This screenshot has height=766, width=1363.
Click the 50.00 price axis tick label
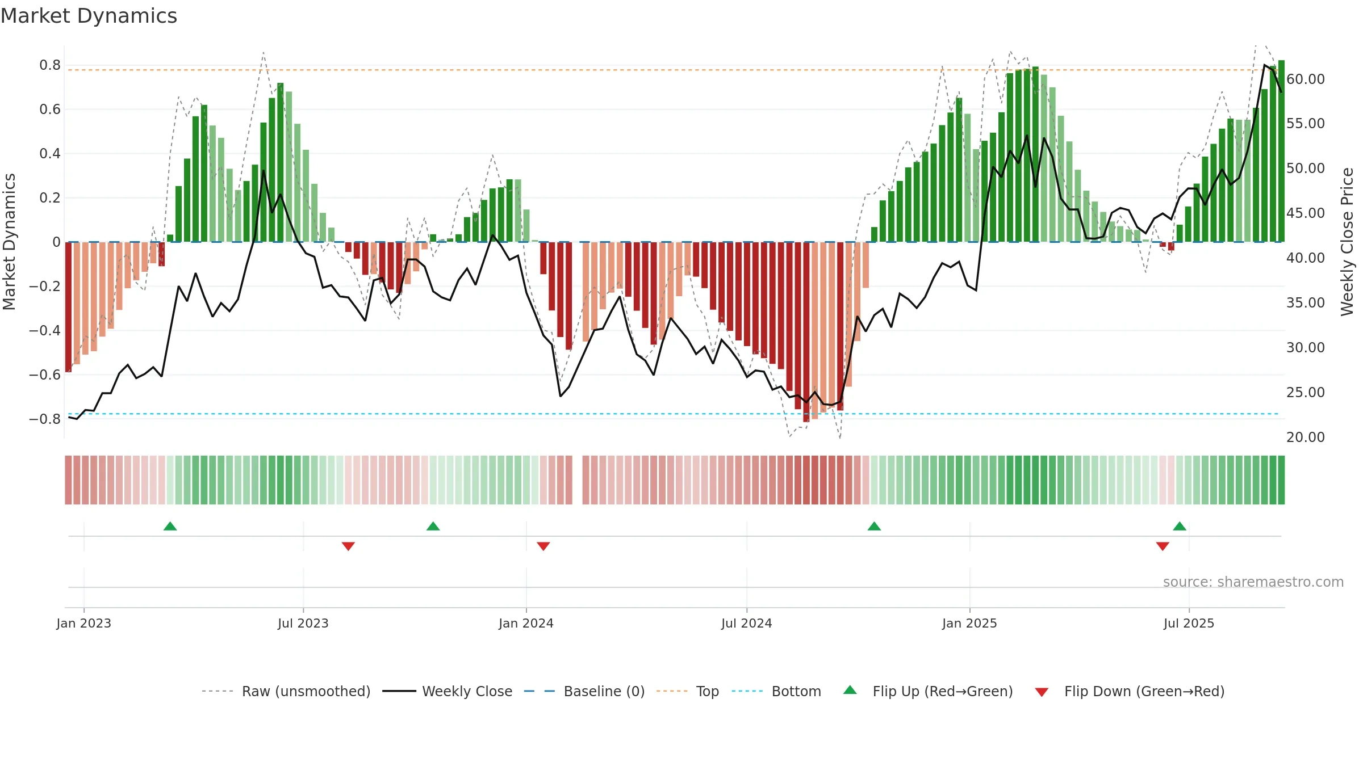coord(1306,169)
